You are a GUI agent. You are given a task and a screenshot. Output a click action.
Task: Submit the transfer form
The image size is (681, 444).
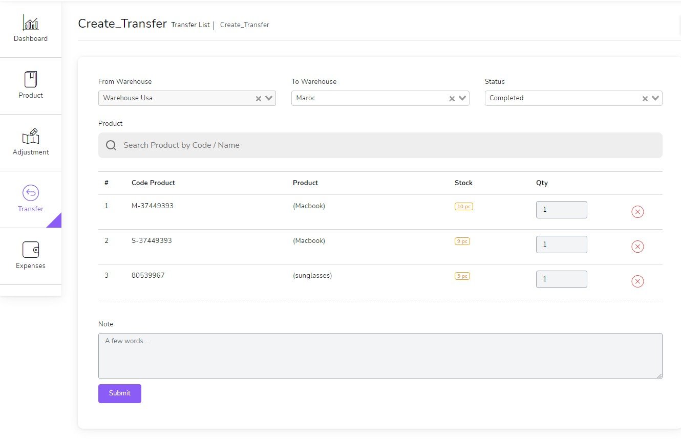[x=120, y=393]
